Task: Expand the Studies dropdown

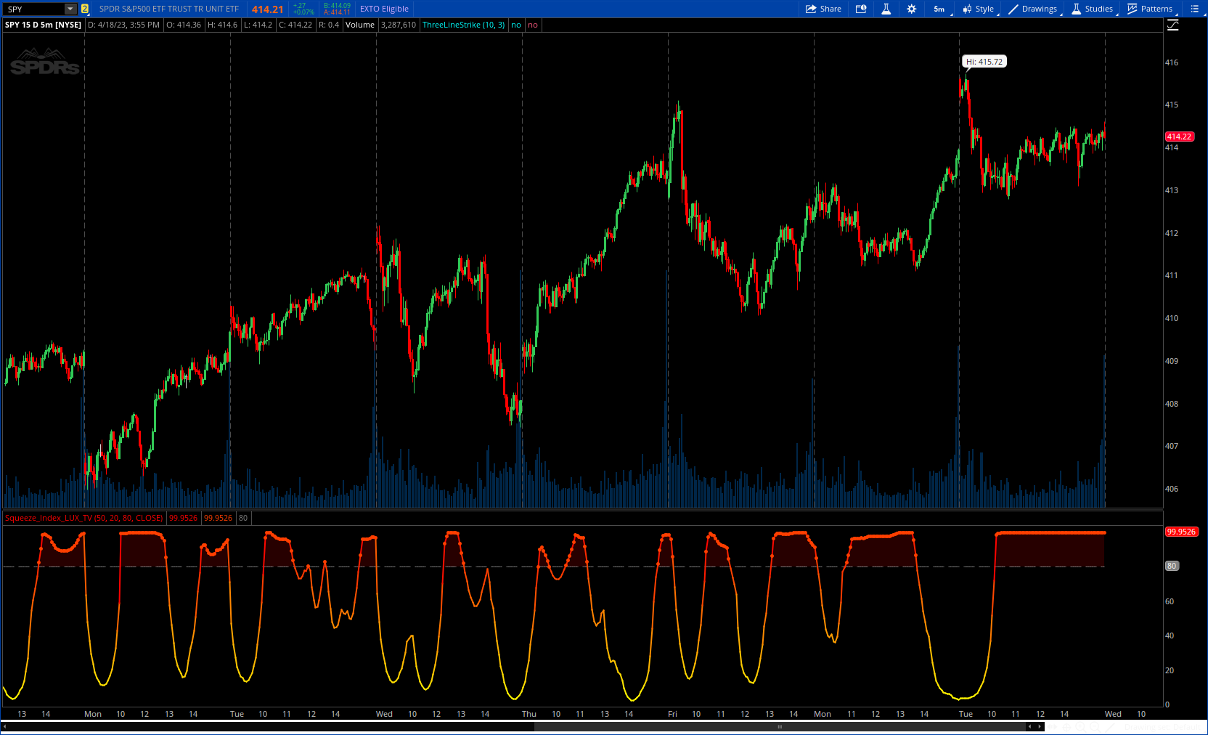Action: [x=1093, y=9]
